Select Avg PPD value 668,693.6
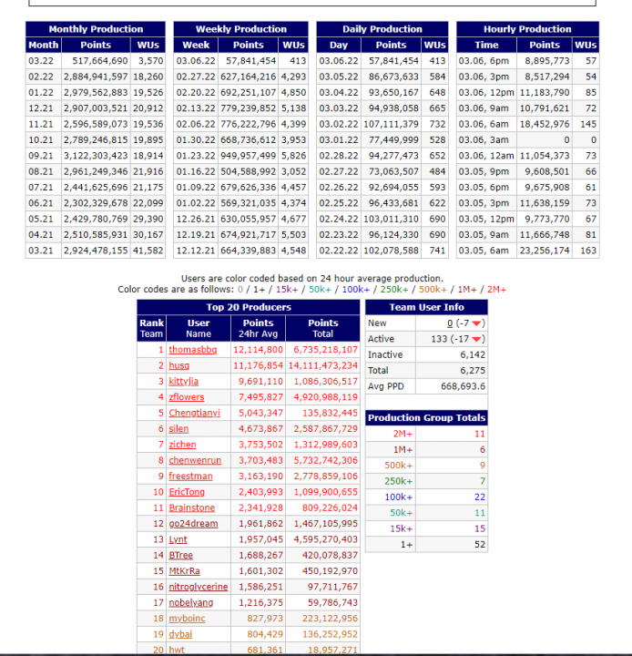The height and width of the screenshot is (656, 632). click(463, 386)
